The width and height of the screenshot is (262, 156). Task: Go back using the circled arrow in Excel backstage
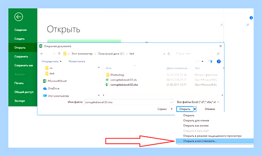(x=19, y=17)
